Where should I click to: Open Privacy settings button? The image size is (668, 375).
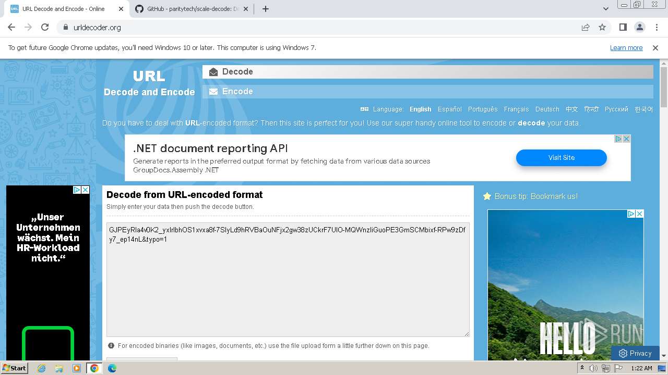click(635, 353)
